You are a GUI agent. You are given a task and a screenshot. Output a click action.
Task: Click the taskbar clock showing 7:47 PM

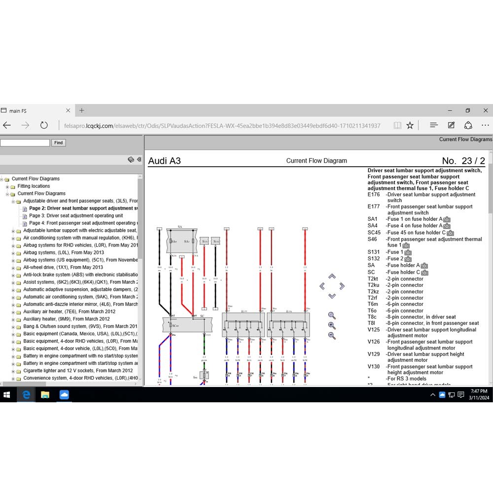click(x=479, y=394)
